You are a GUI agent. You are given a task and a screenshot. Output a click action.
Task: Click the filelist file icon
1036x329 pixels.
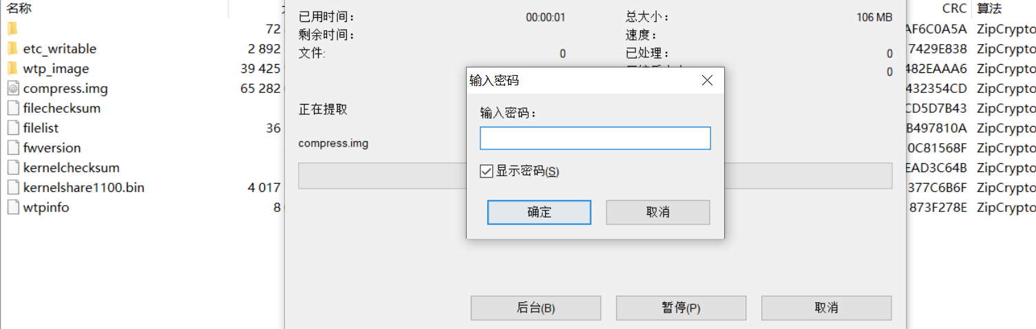click(x=12, y=128)
